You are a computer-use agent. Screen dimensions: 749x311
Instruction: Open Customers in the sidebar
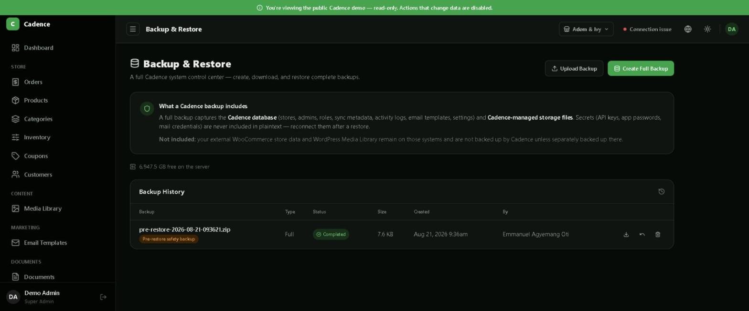pos(57,175)
